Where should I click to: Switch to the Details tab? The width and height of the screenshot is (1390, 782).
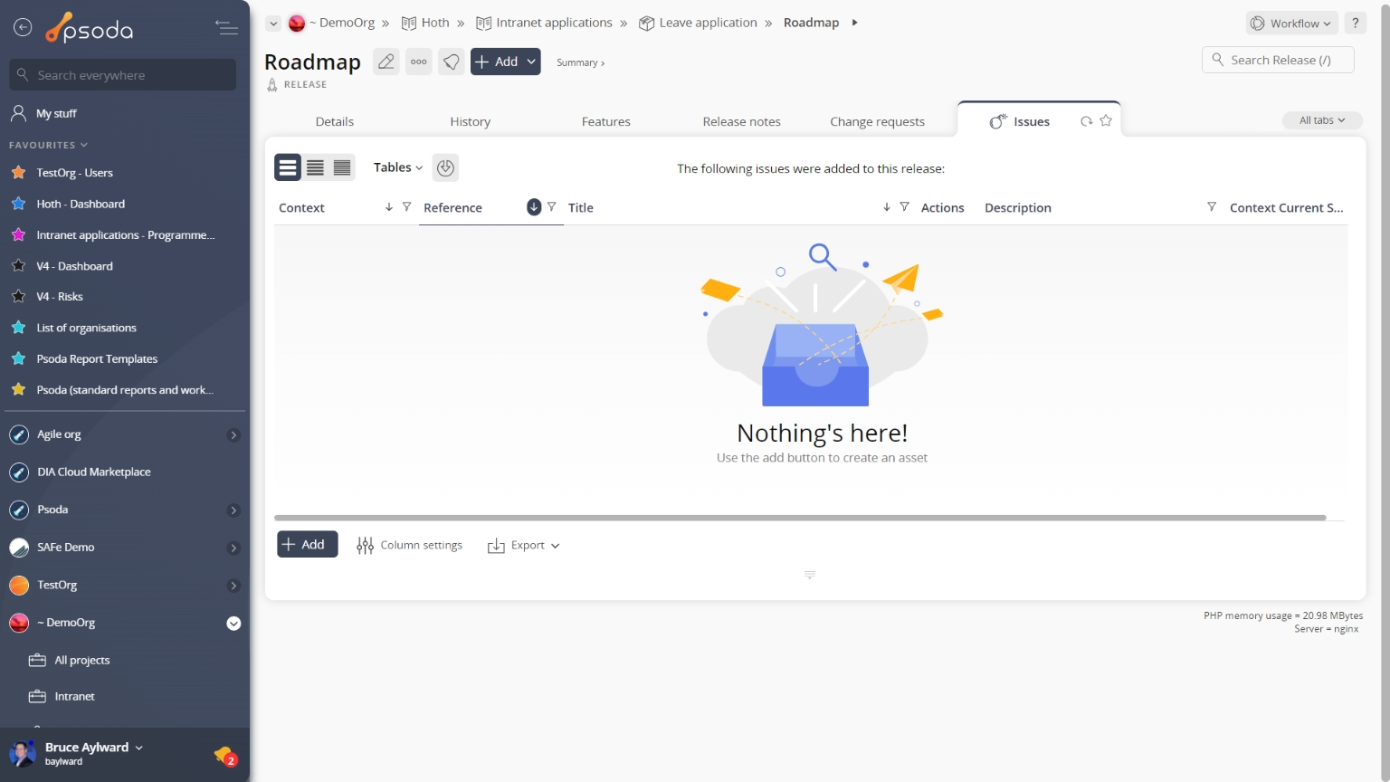(x=335, y=121)
